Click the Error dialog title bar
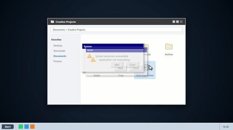 [116, 50]
